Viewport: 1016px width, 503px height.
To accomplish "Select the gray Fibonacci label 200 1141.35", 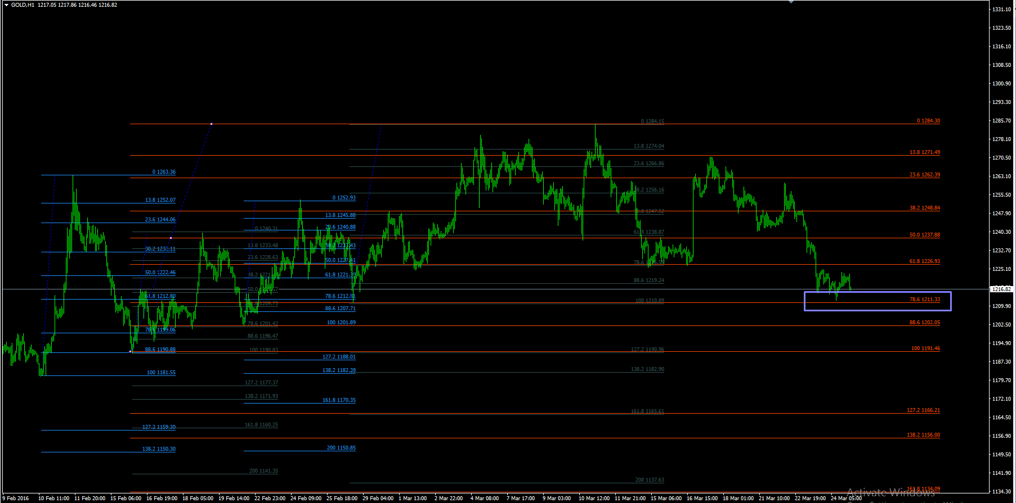I will pos(263,471).
